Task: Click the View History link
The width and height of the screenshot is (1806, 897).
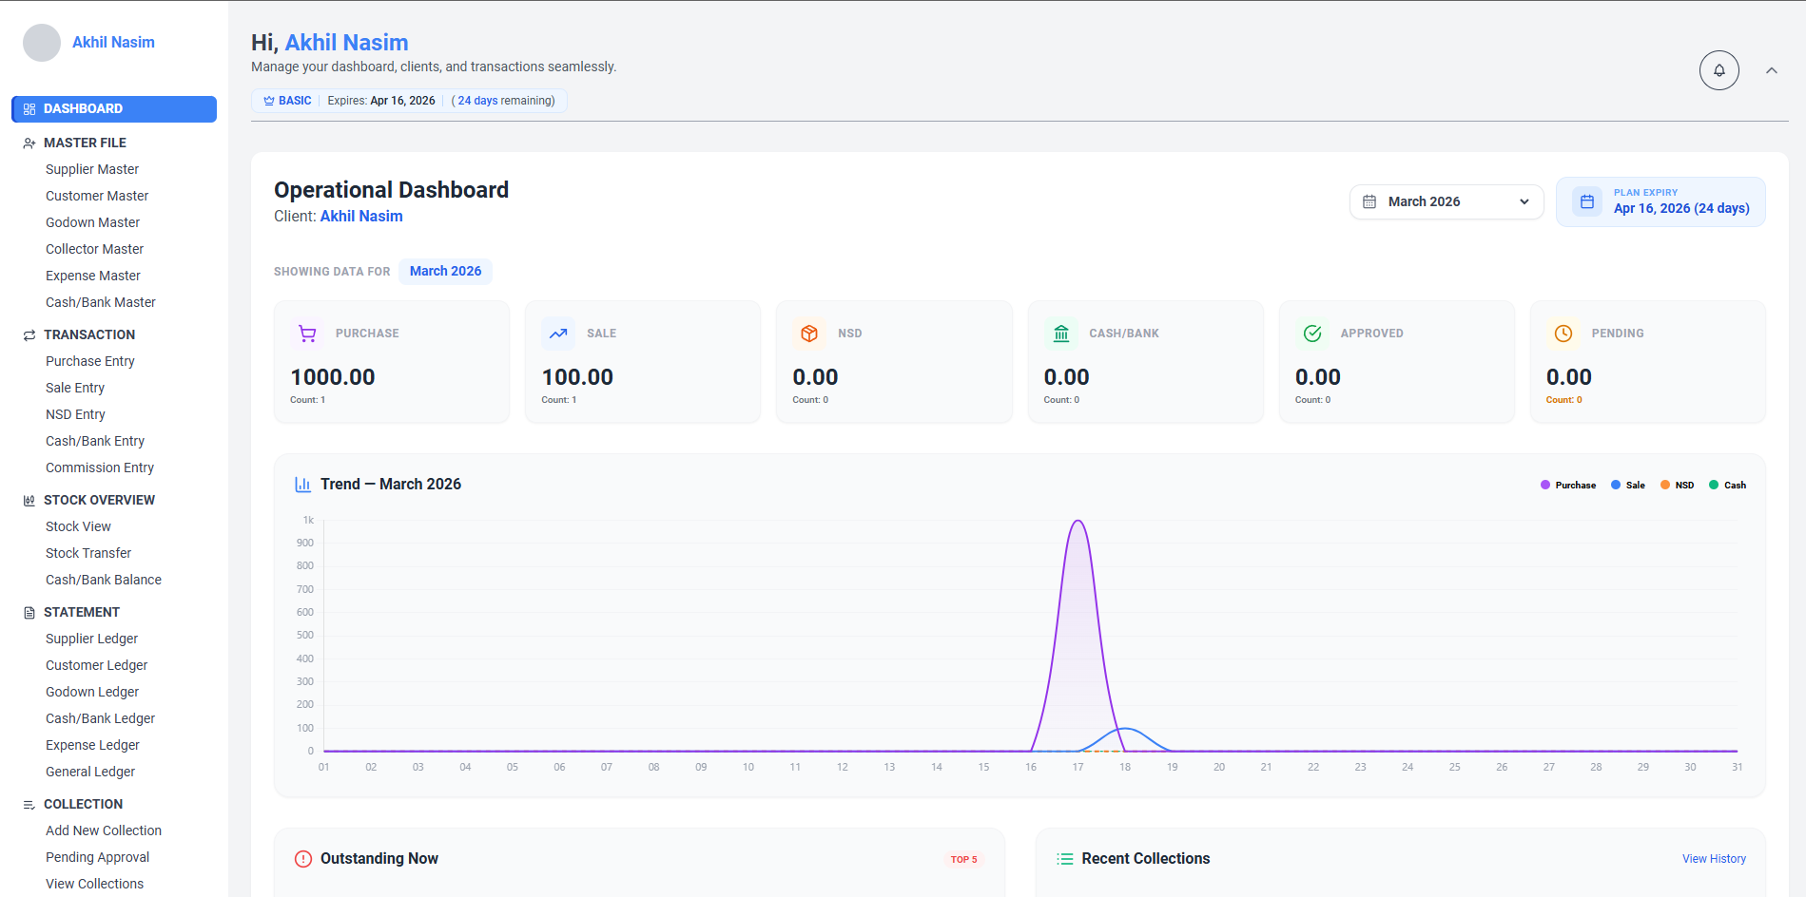Action: click(x=1714, y=858)
